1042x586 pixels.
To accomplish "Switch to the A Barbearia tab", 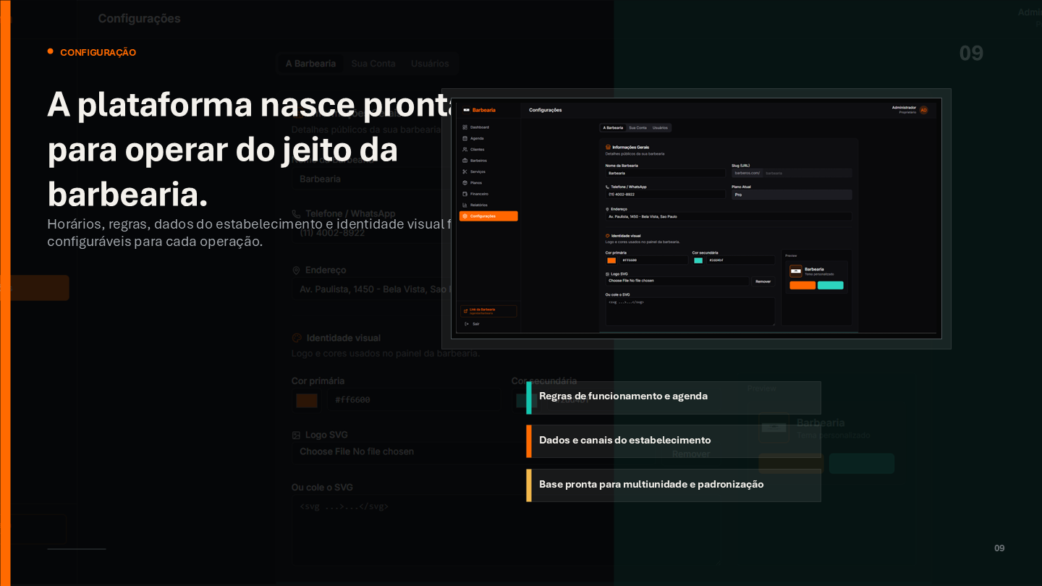I will coord(613,128).
